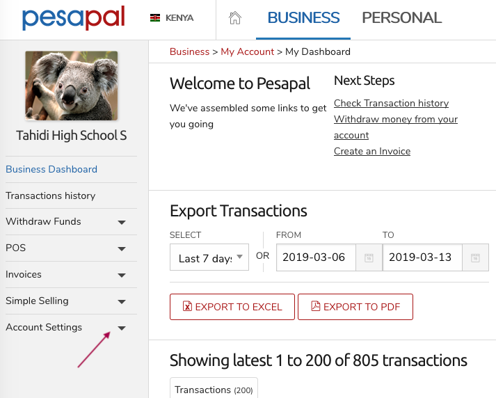Switch to the PERSONAL tab
Viewport: 496px width, 398px height.
tap(401, 17)
